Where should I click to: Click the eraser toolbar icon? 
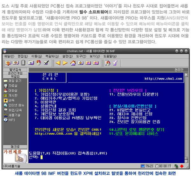point(115,63)
